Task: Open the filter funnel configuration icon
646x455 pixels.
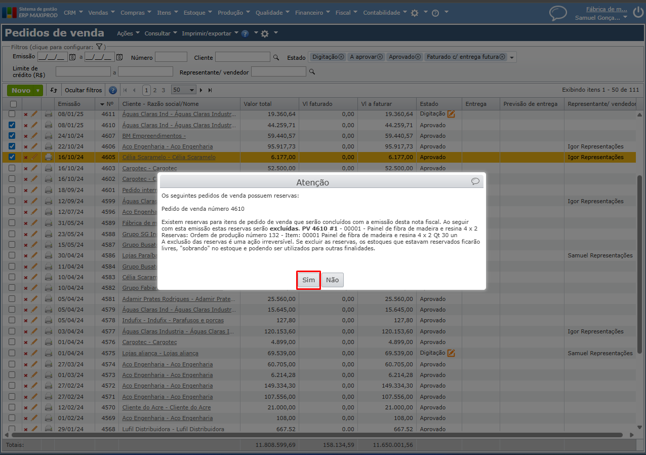Action: coord(99,47)
